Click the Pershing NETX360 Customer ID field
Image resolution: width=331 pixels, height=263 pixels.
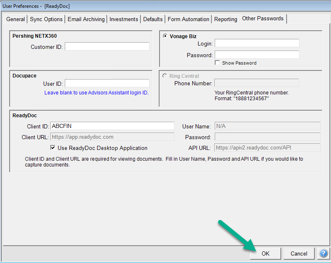107,46
